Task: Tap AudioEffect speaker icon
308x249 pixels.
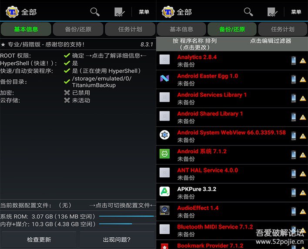Action: click(x=164, y=211)
